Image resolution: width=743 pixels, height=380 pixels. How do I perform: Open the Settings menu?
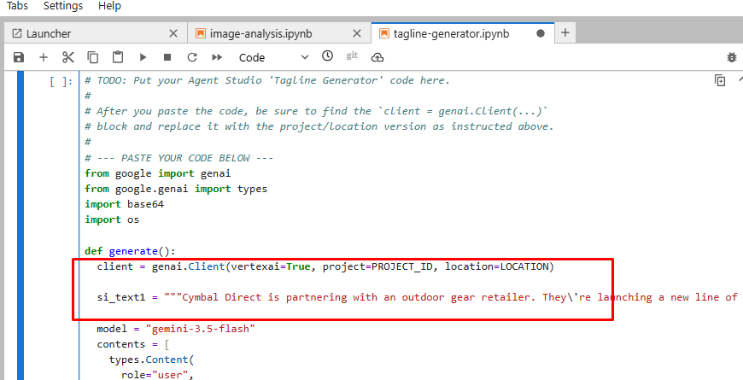coord(63,6)
